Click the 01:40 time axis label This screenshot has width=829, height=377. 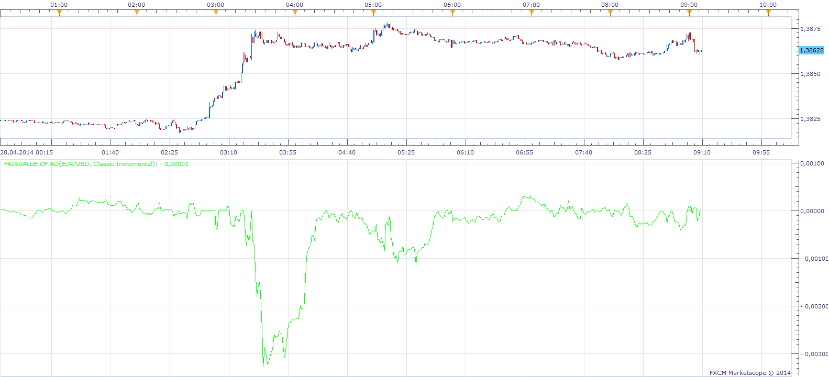110,152
